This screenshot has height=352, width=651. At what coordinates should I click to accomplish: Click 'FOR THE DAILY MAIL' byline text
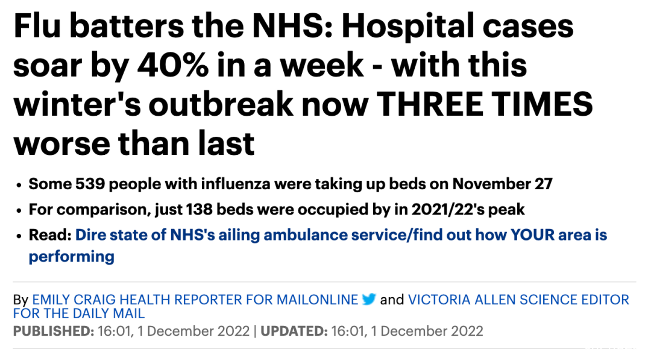click(79, 313)
